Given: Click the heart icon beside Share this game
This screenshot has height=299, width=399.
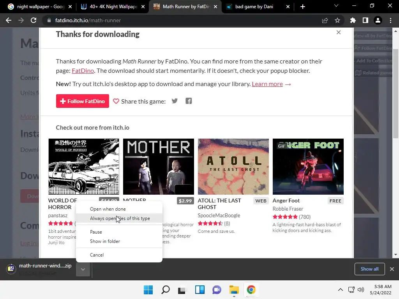Looking at the screenshot, I should [x=116, y=101].
